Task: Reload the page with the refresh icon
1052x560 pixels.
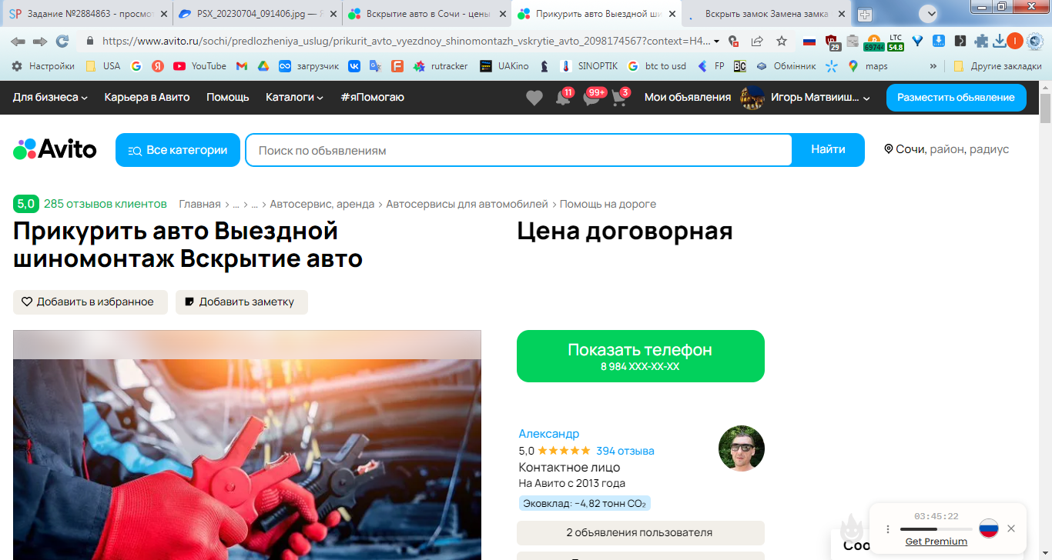Action: tap(62, 42)
